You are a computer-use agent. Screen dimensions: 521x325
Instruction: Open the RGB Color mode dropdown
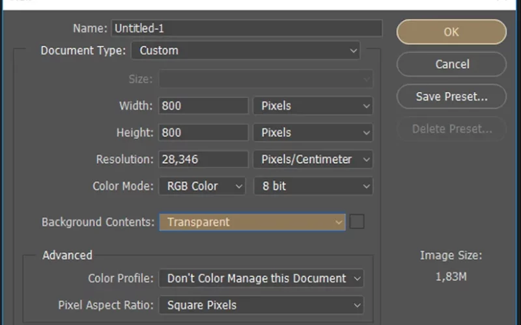202,186
